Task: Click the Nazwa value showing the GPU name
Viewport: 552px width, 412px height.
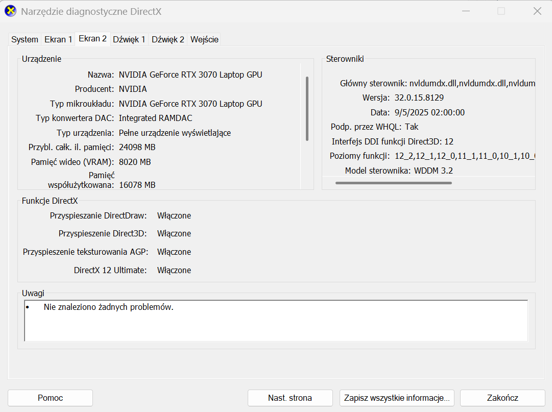Action: pyautogui.click(x=190, y=75)
